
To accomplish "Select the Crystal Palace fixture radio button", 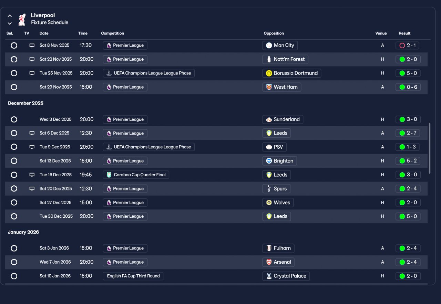I will (x=14, y=276).
